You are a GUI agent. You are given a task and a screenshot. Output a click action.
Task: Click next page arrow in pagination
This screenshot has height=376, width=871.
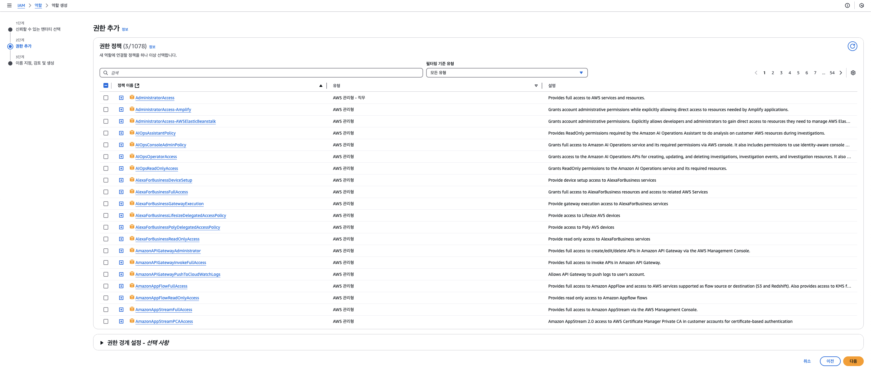click(x=840, y=73)
